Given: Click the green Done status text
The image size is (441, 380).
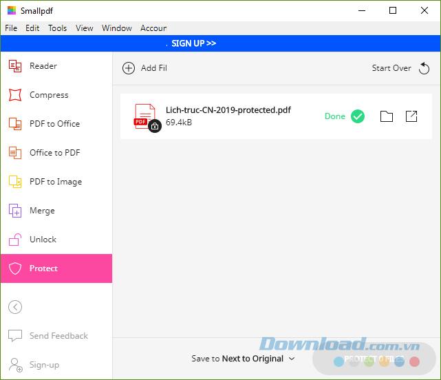Looking at the screenshot, I should click(x=334, y=116).
